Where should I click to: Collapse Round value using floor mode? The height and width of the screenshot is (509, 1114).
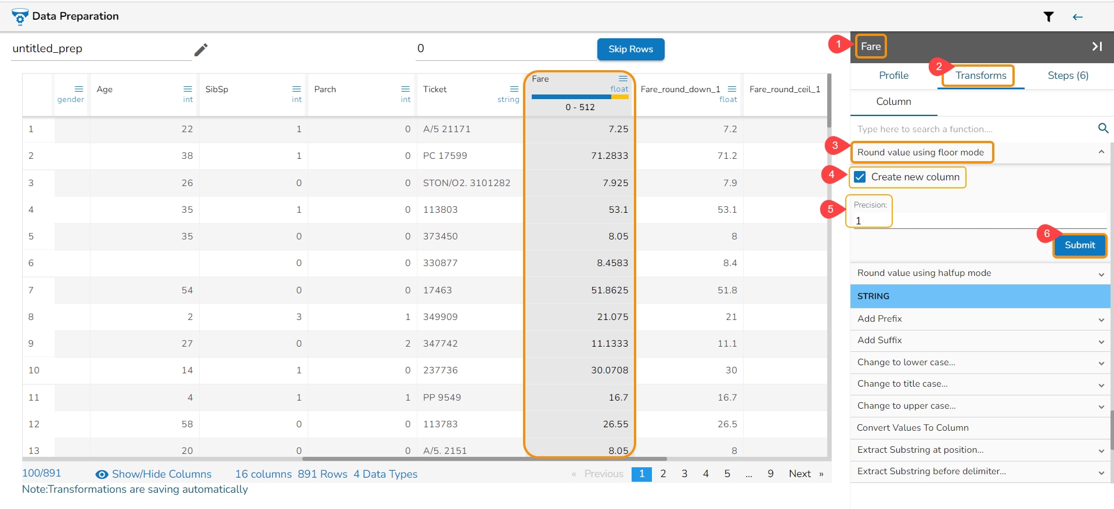click(1101, 152)
